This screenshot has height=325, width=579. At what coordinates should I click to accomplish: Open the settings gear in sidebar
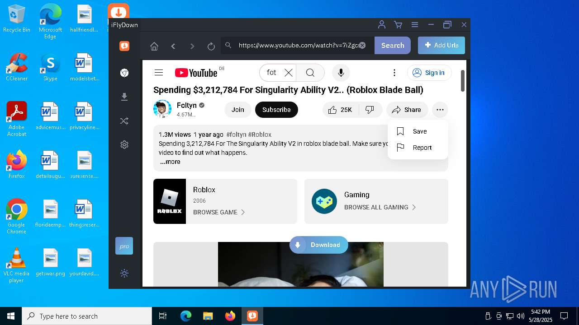coord(124,144)
